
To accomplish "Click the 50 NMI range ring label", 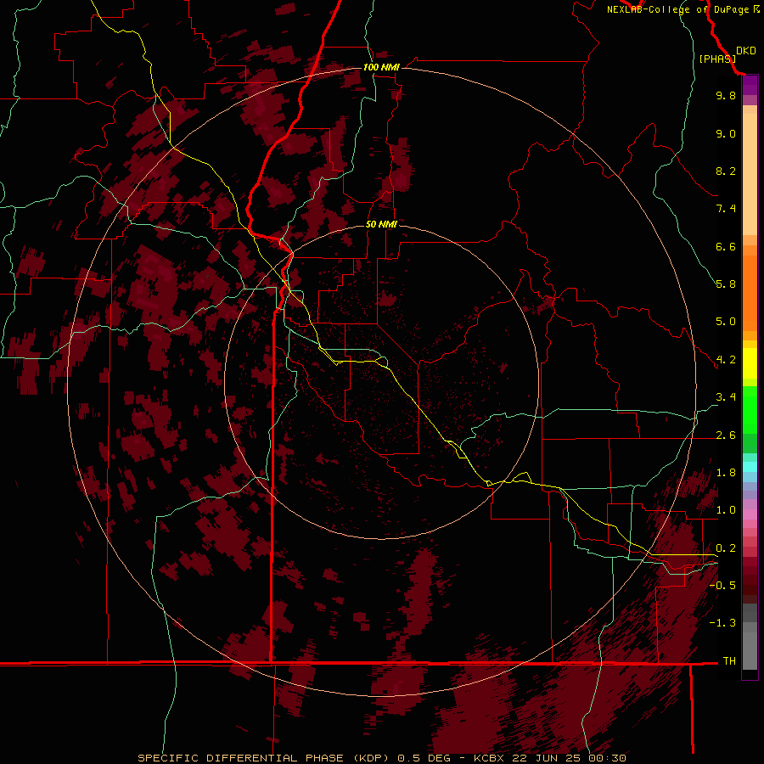I will click(x=381, y=224).
